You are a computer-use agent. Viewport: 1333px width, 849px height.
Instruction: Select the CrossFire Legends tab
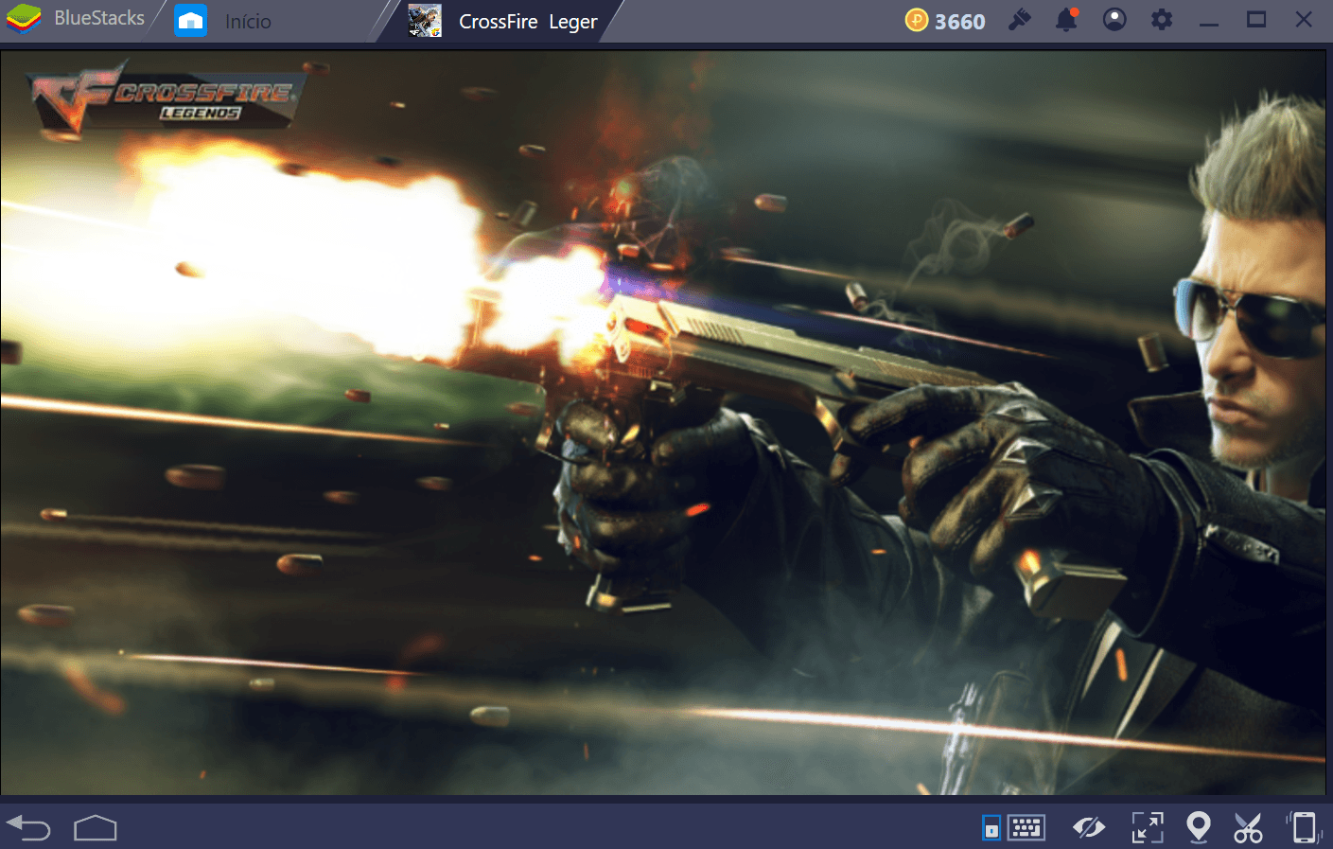tap(504, 21)
